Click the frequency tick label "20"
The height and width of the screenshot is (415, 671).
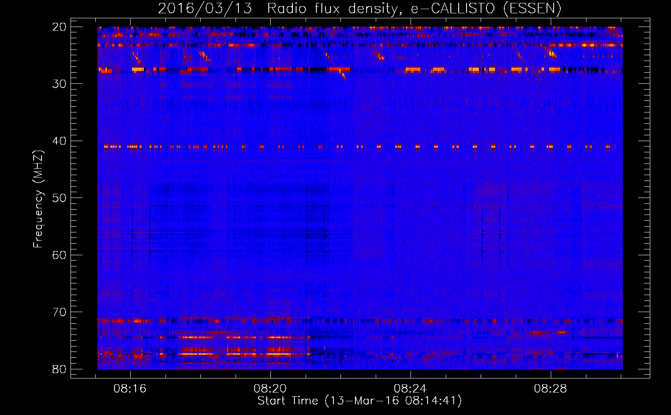pos(60,27)
